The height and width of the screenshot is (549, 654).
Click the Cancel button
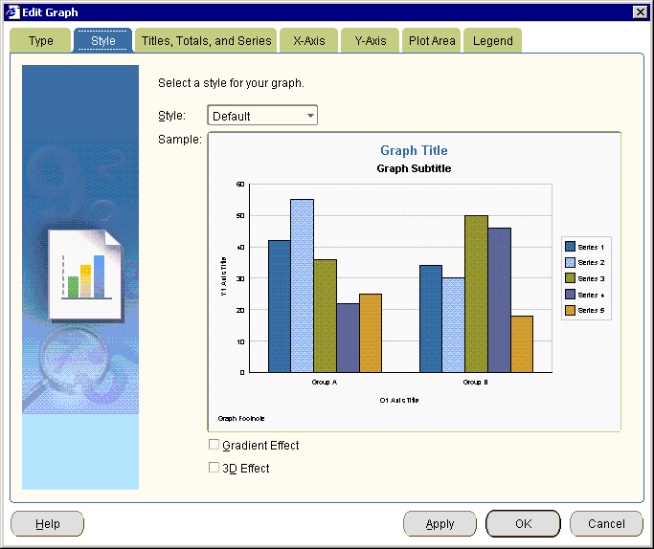click(606, 523)
